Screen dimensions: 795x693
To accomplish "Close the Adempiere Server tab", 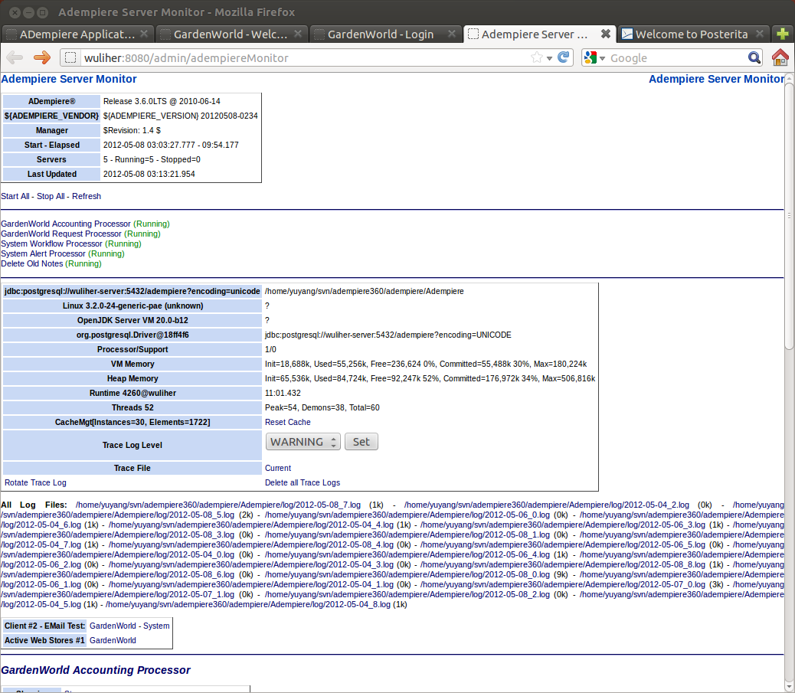I will tap(605, 34).
